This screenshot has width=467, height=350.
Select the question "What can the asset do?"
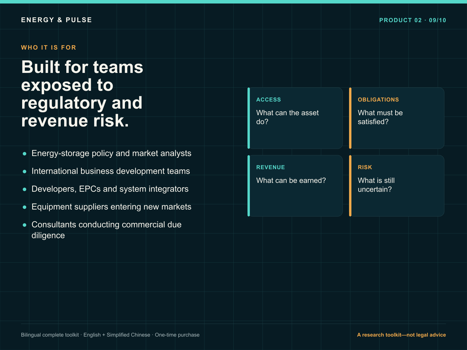click(x=287, y=117)
